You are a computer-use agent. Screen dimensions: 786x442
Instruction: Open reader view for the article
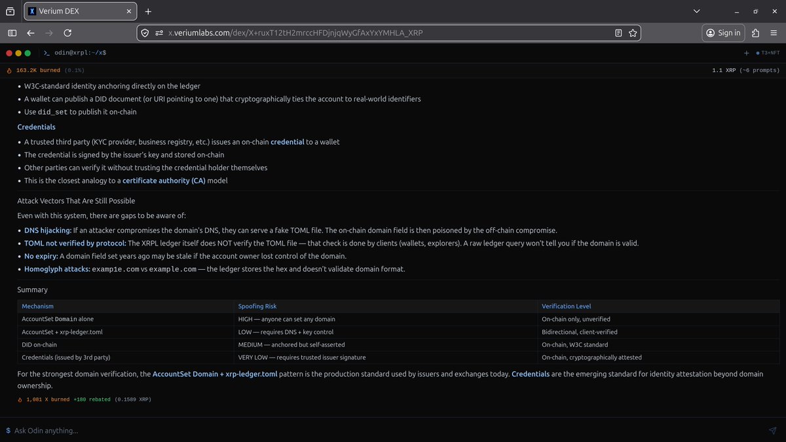coord(617,32)
